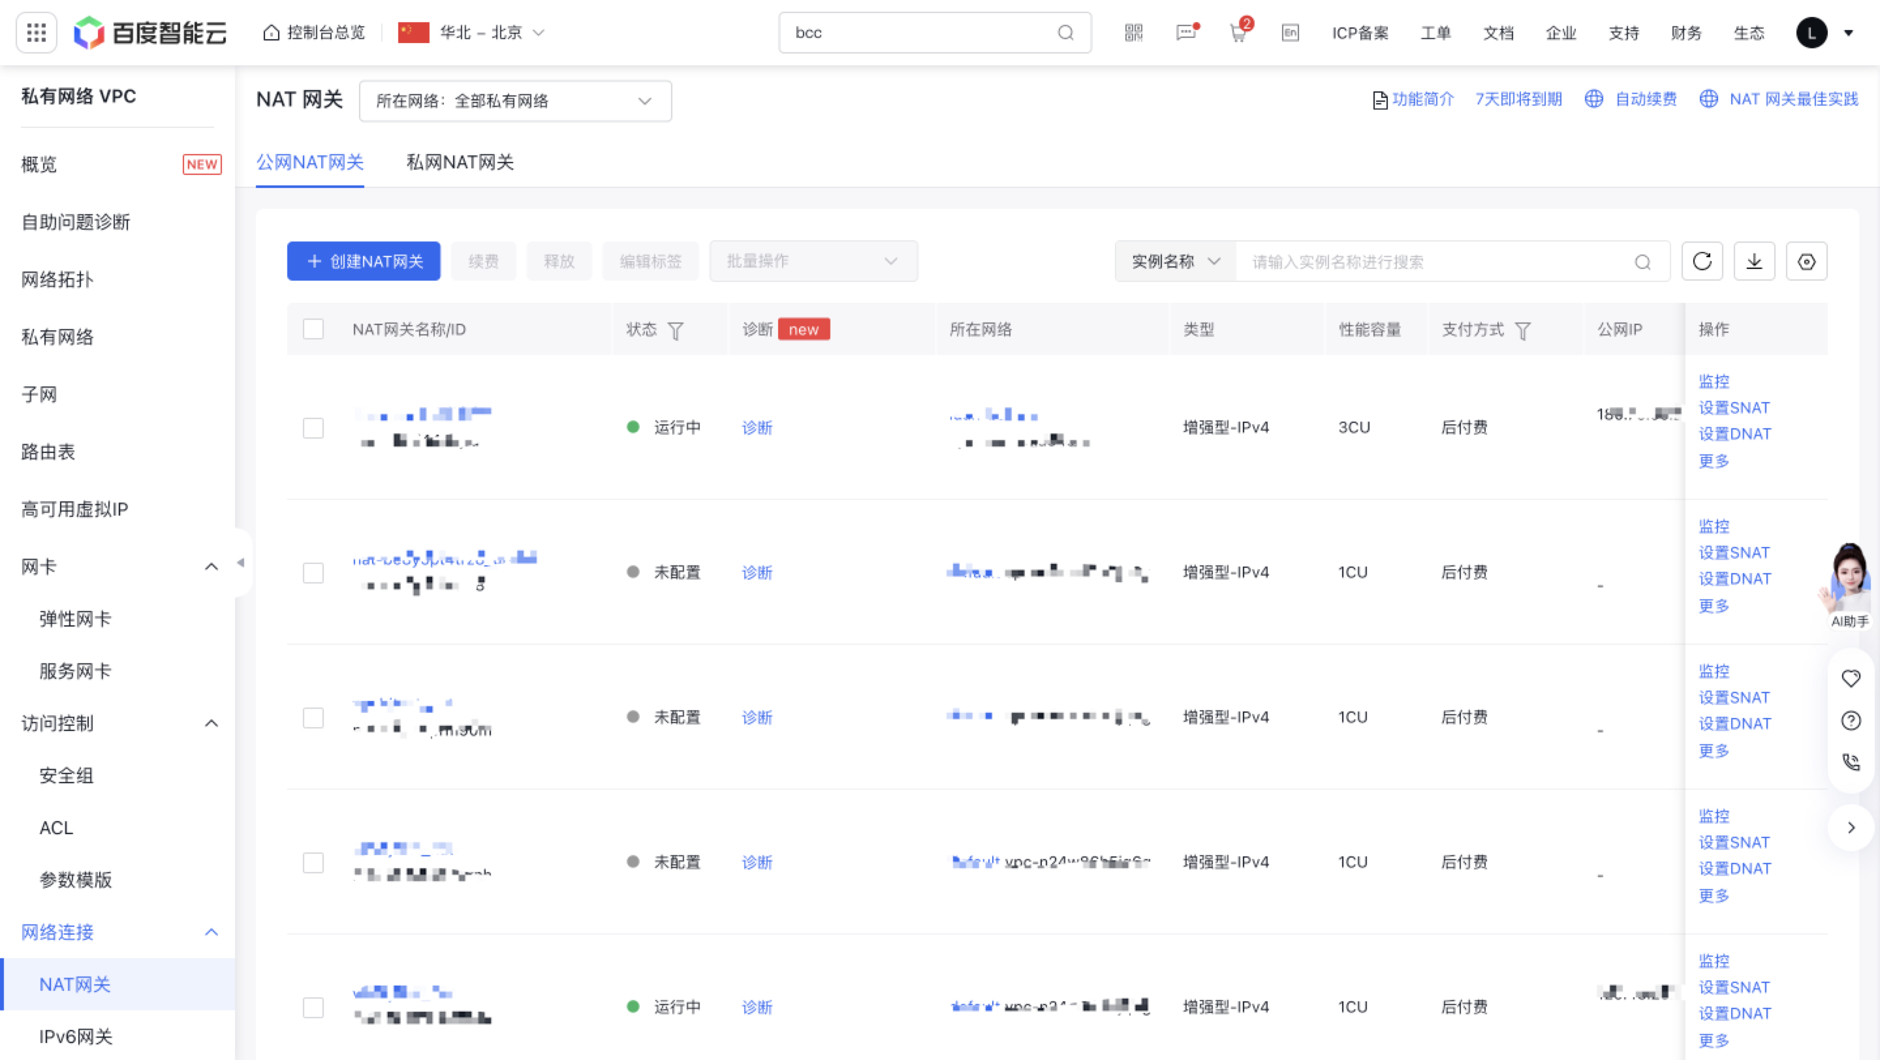The width and height of the screenshot is (1880, 1060).
Task: Click the 创建NAT网关 button
Action: tap(364, 261)
